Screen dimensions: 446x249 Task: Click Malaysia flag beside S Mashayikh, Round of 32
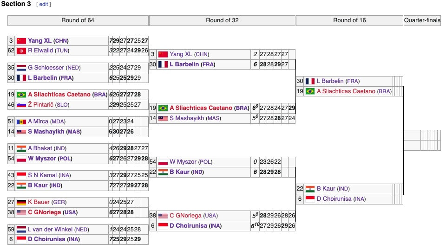click(x=163, y=118)
